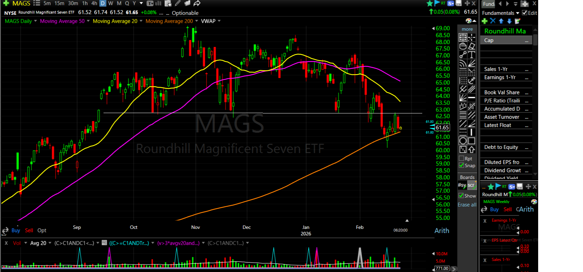This screenshot has height=272, width=583.
Task: Click the green plus in Fundamentals panel
Action: pos(485,21)
